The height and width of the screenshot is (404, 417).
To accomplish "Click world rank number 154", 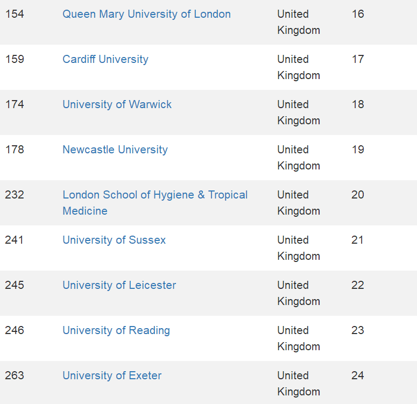I will [x=15, y=14].
